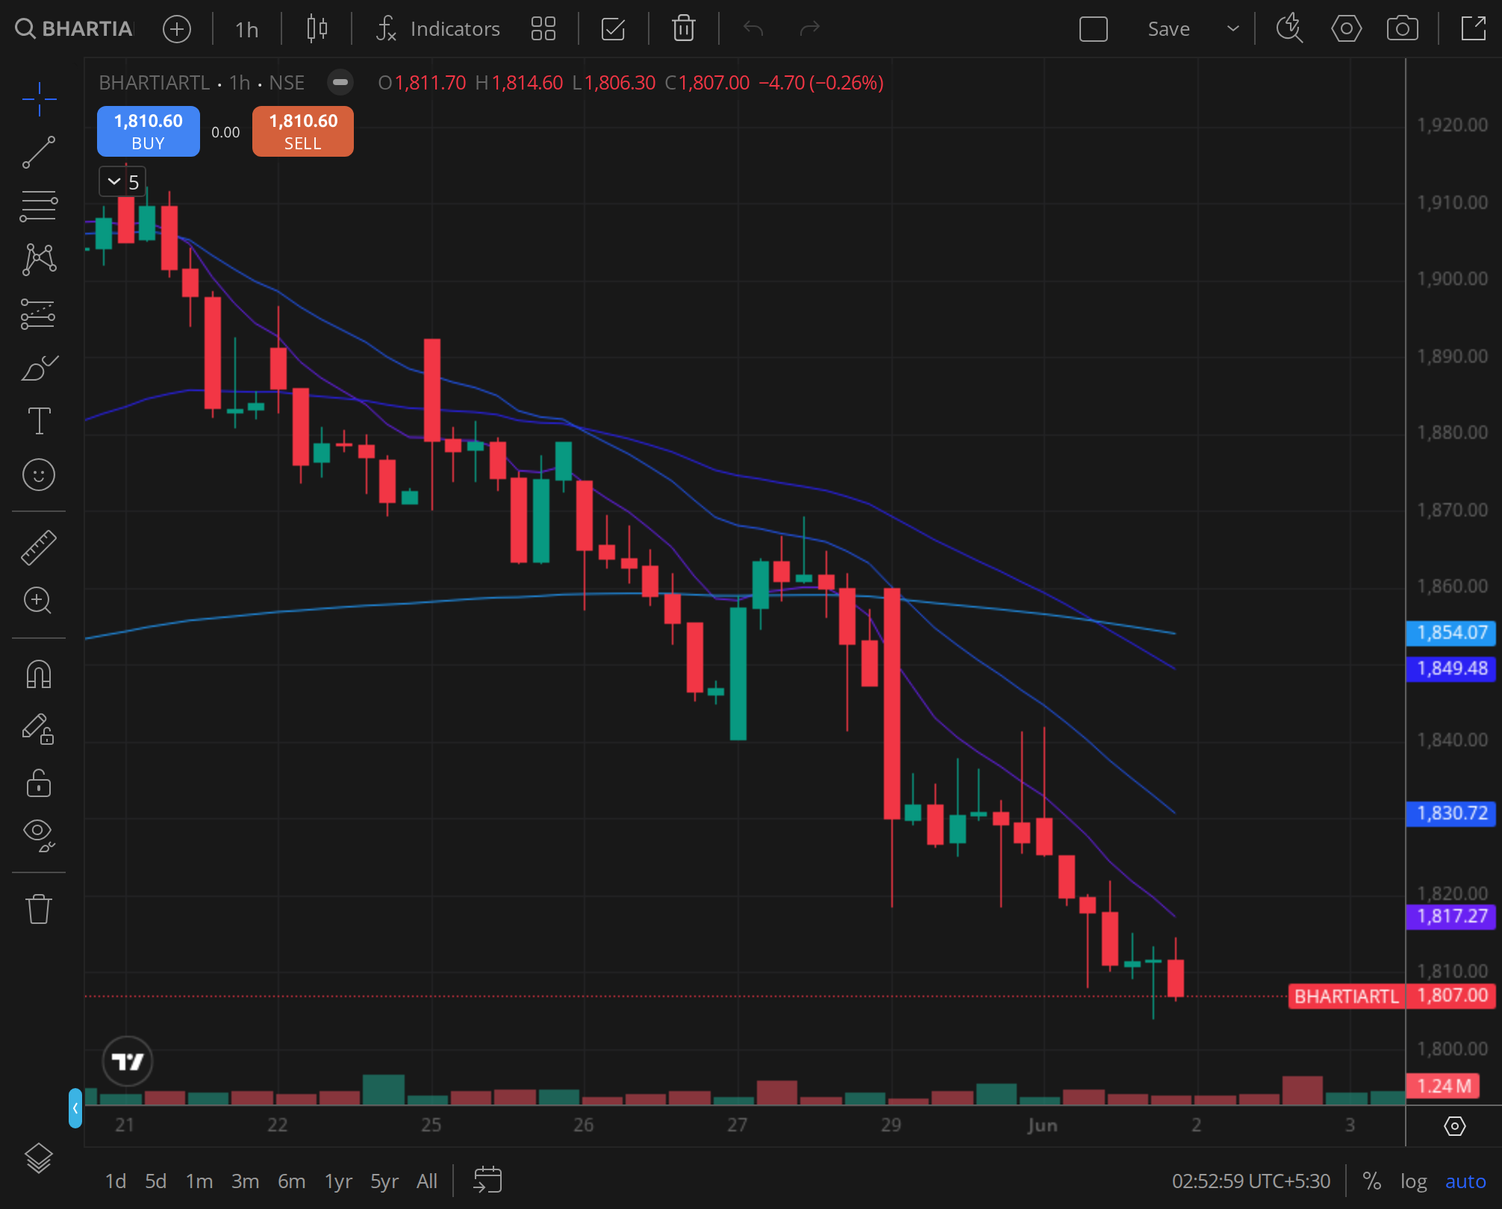Viewport: 1502px width, 1209px height.
Task: Show All time range
Action: [427, 1181]
